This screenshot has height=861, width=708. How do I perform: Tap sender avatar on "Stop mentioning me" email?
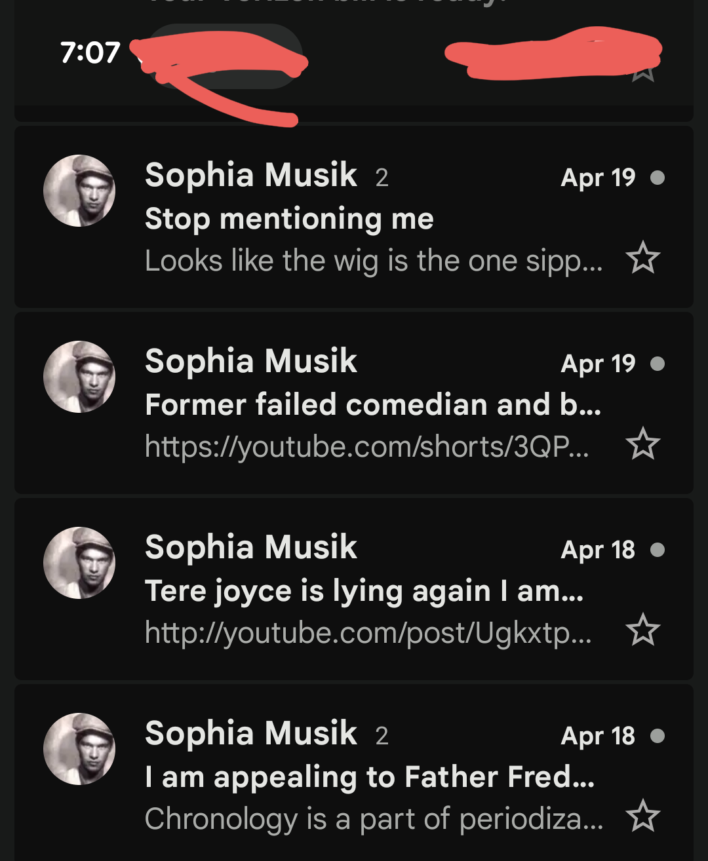[79, 191]
